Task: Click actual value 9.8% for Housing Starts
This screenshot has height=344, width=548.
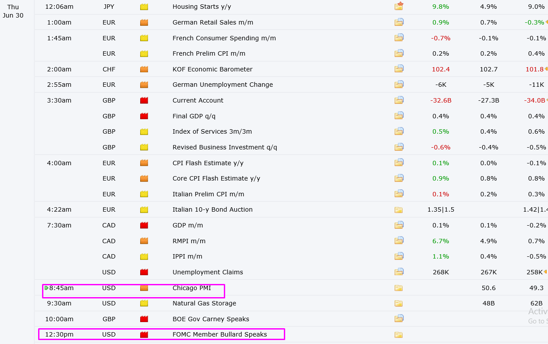Action: pos(441,7)
